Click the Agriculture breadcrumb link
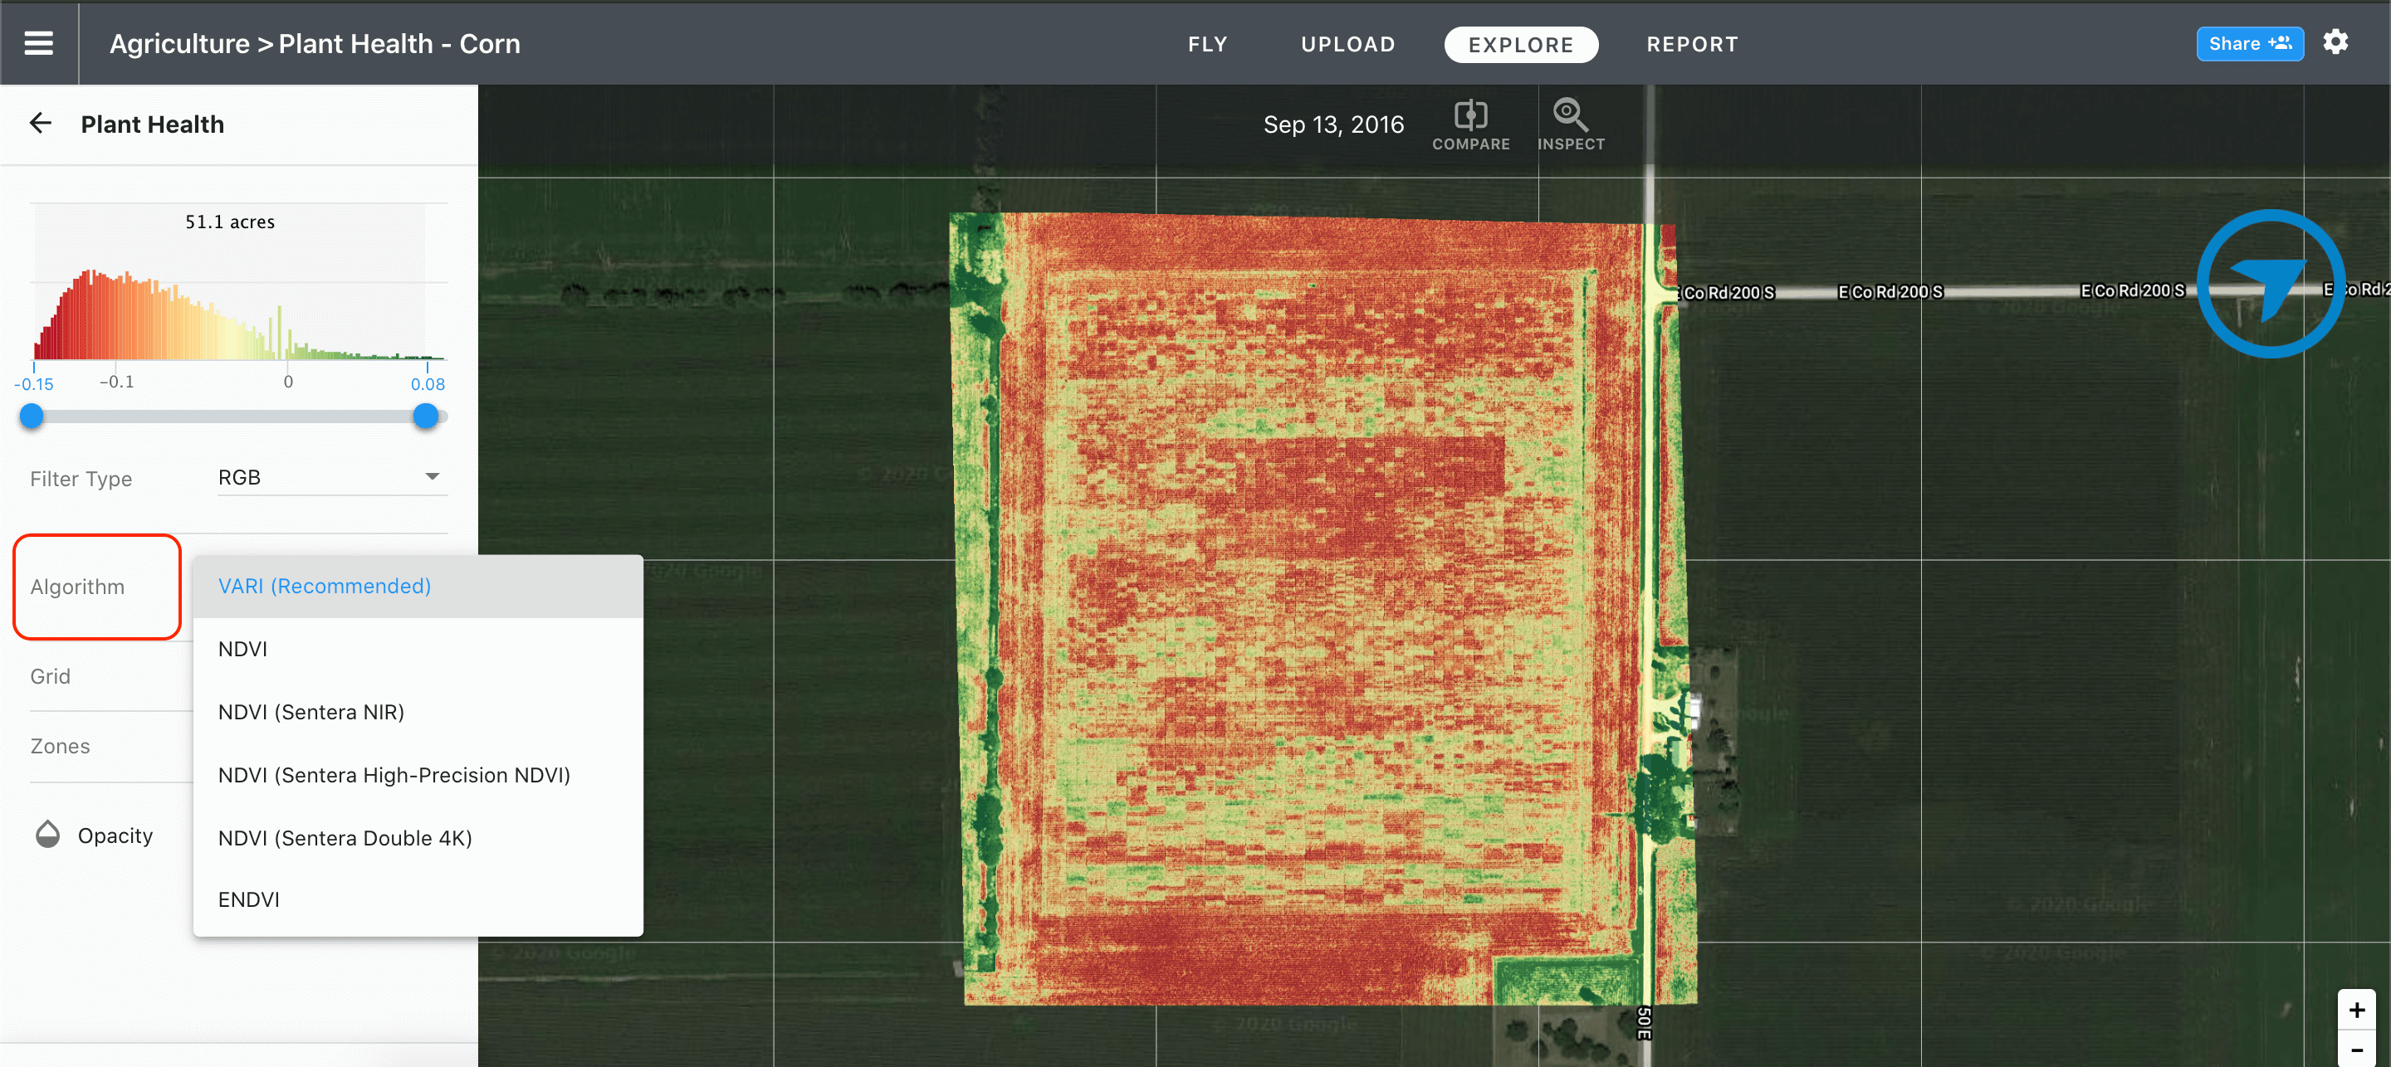This screenshot has width=2391, height=1067. tap(179, 44)
